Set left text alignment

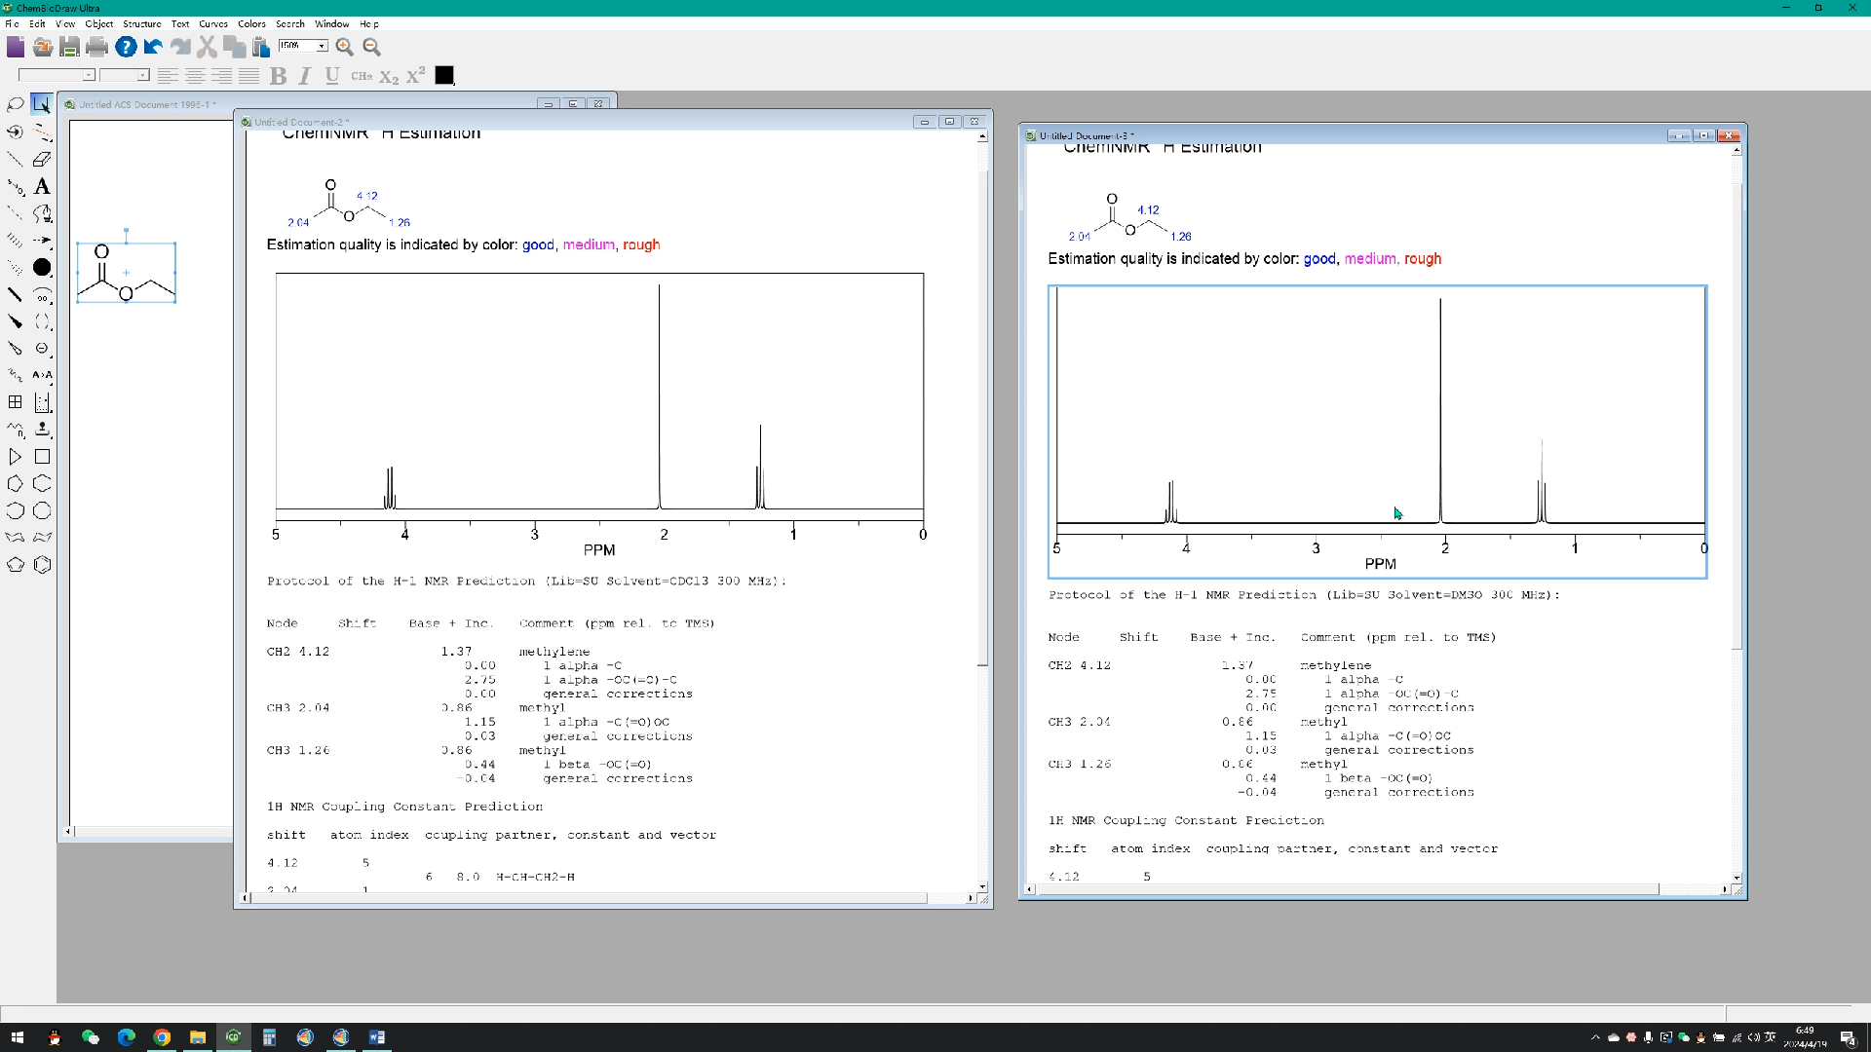(168, 76)
